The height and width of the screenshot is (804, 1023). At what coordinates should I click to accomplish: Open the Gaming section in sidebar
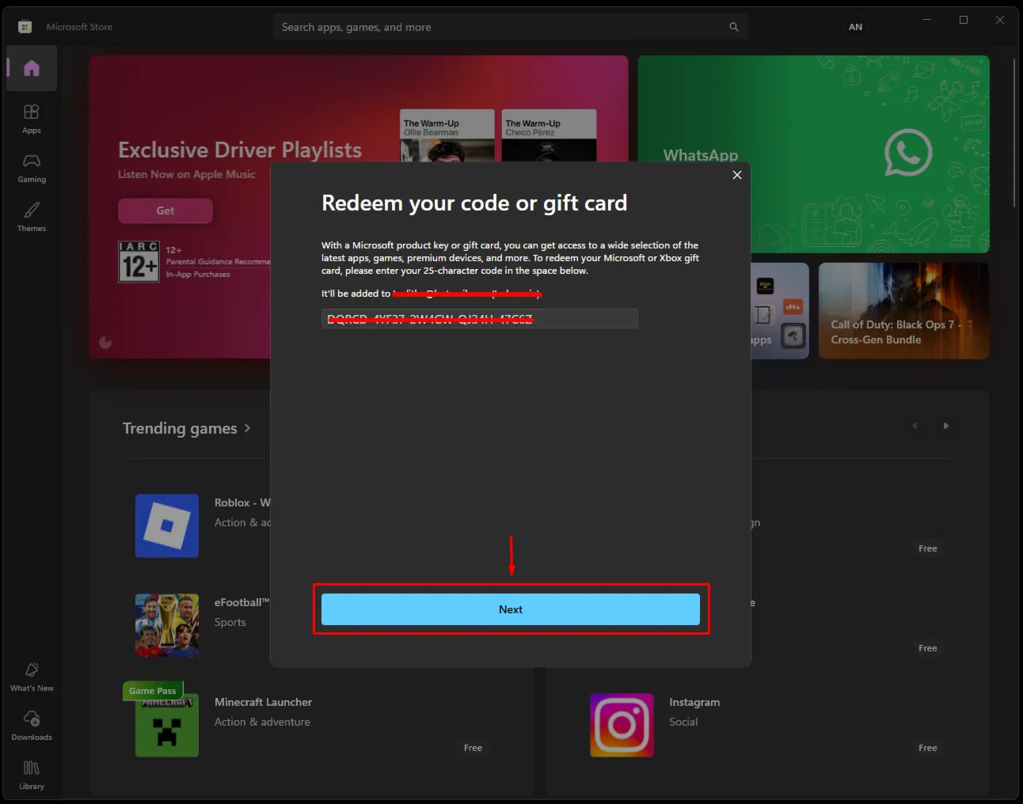click(x=32, y=168)
